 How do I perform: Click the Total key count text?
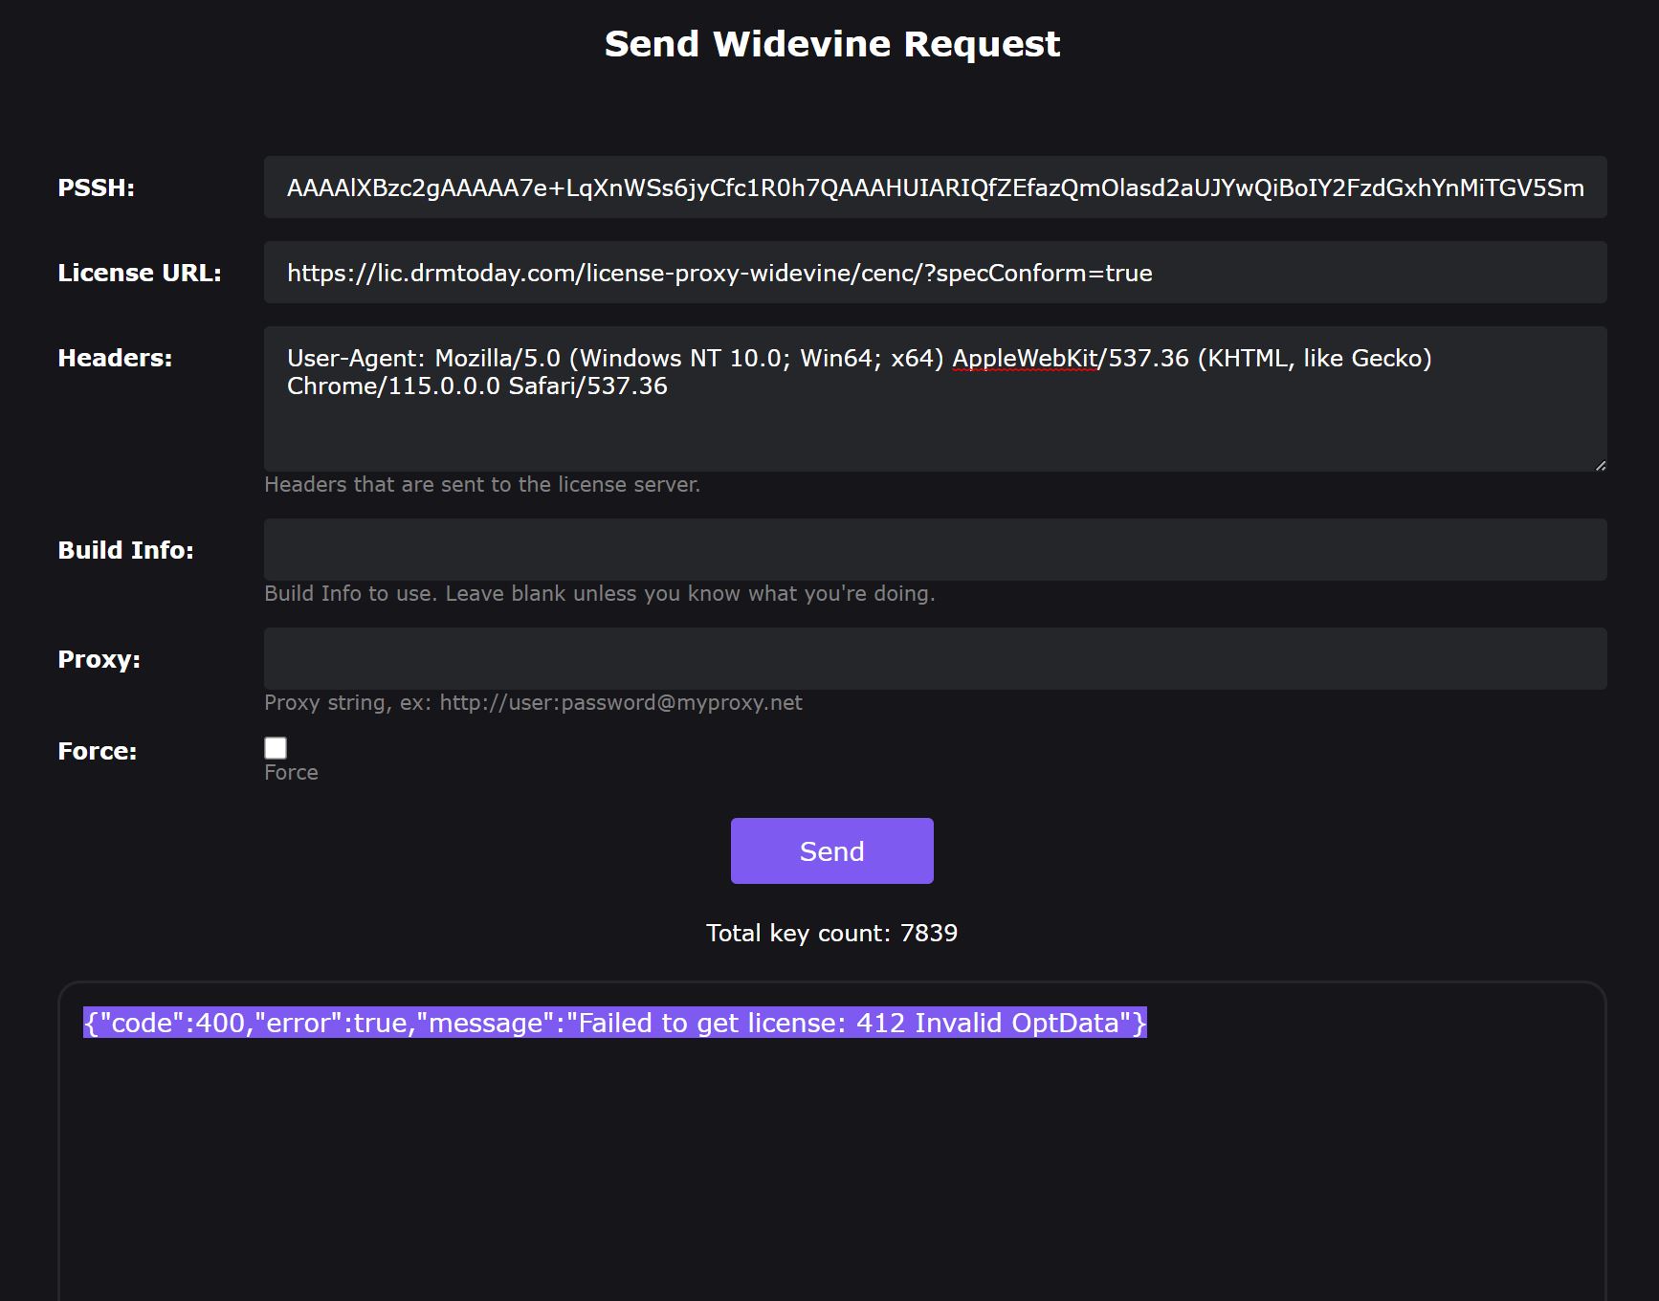click(831, 933)
